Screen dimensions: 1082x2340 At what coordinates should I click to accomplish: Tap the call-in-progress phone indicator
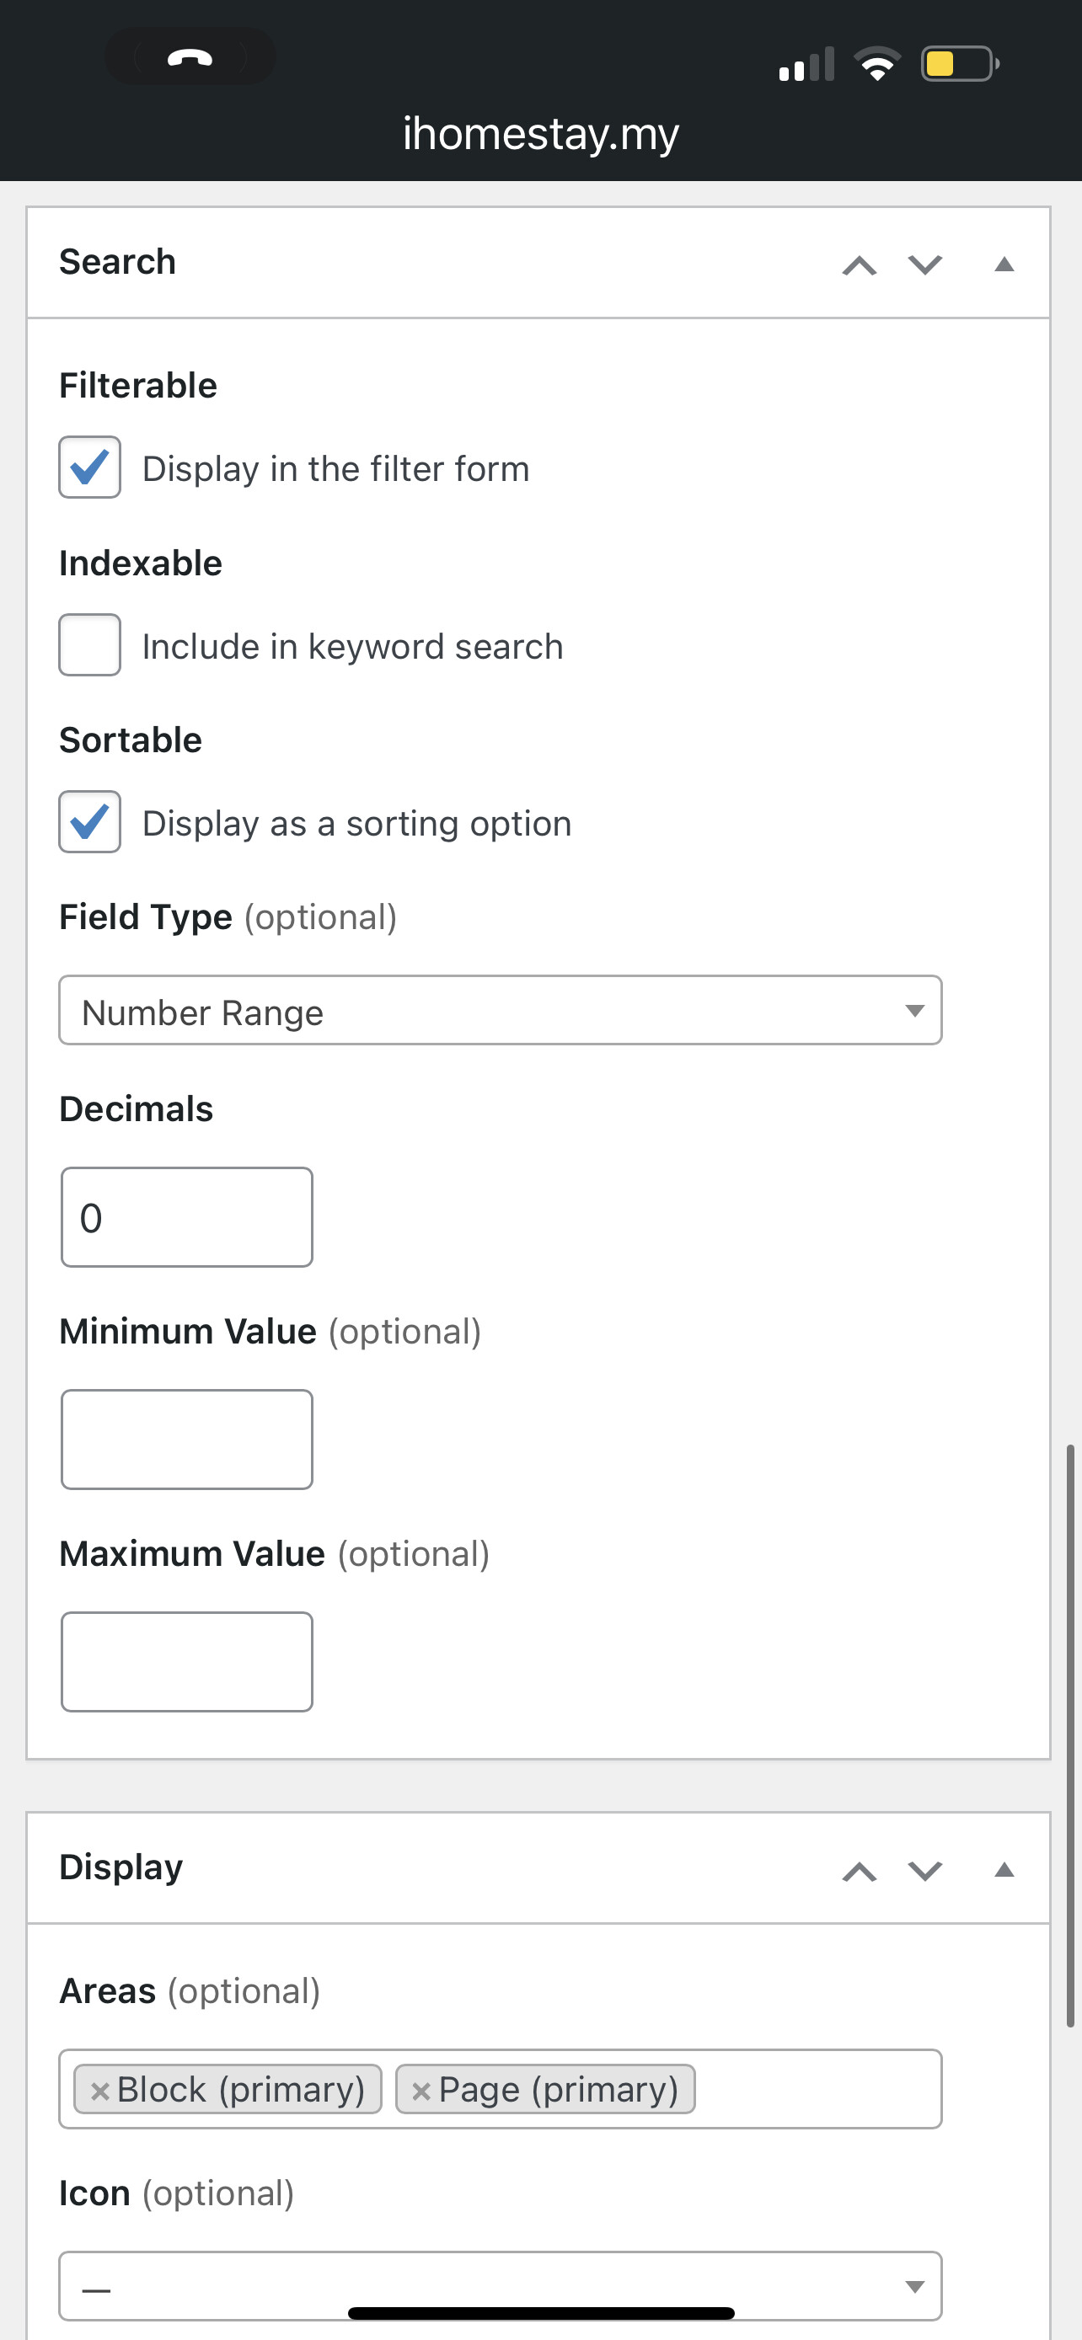pyautogui.click(x=190, y=57)
